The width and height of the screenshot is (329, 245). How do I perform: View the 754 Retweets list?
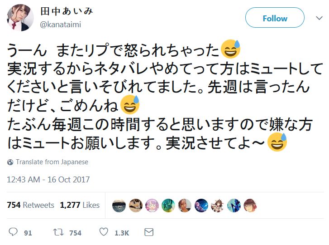click(31, 205)
